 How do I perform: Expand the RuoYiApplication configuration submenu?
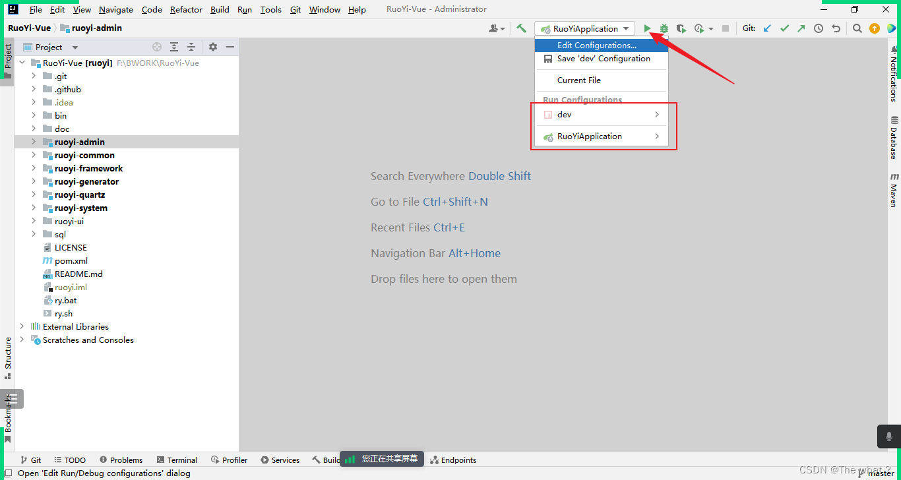click(657, 136)
